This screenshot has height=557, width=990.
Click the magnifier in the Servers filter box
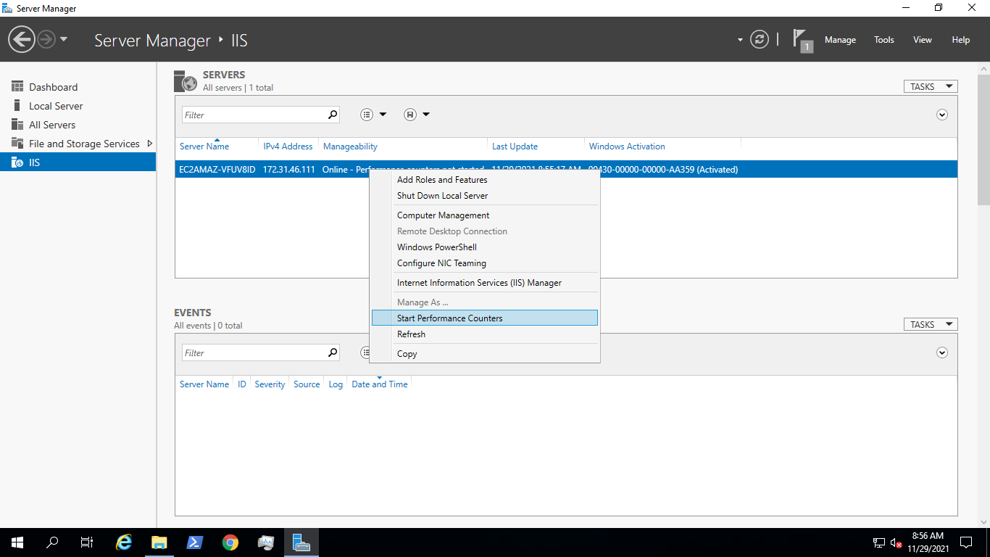pos(333,115)
